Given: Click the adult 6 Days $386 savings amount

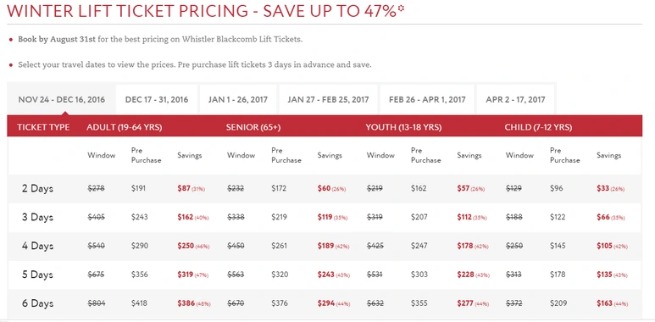Looking at the screenshot, I should (x=186, y=303).
